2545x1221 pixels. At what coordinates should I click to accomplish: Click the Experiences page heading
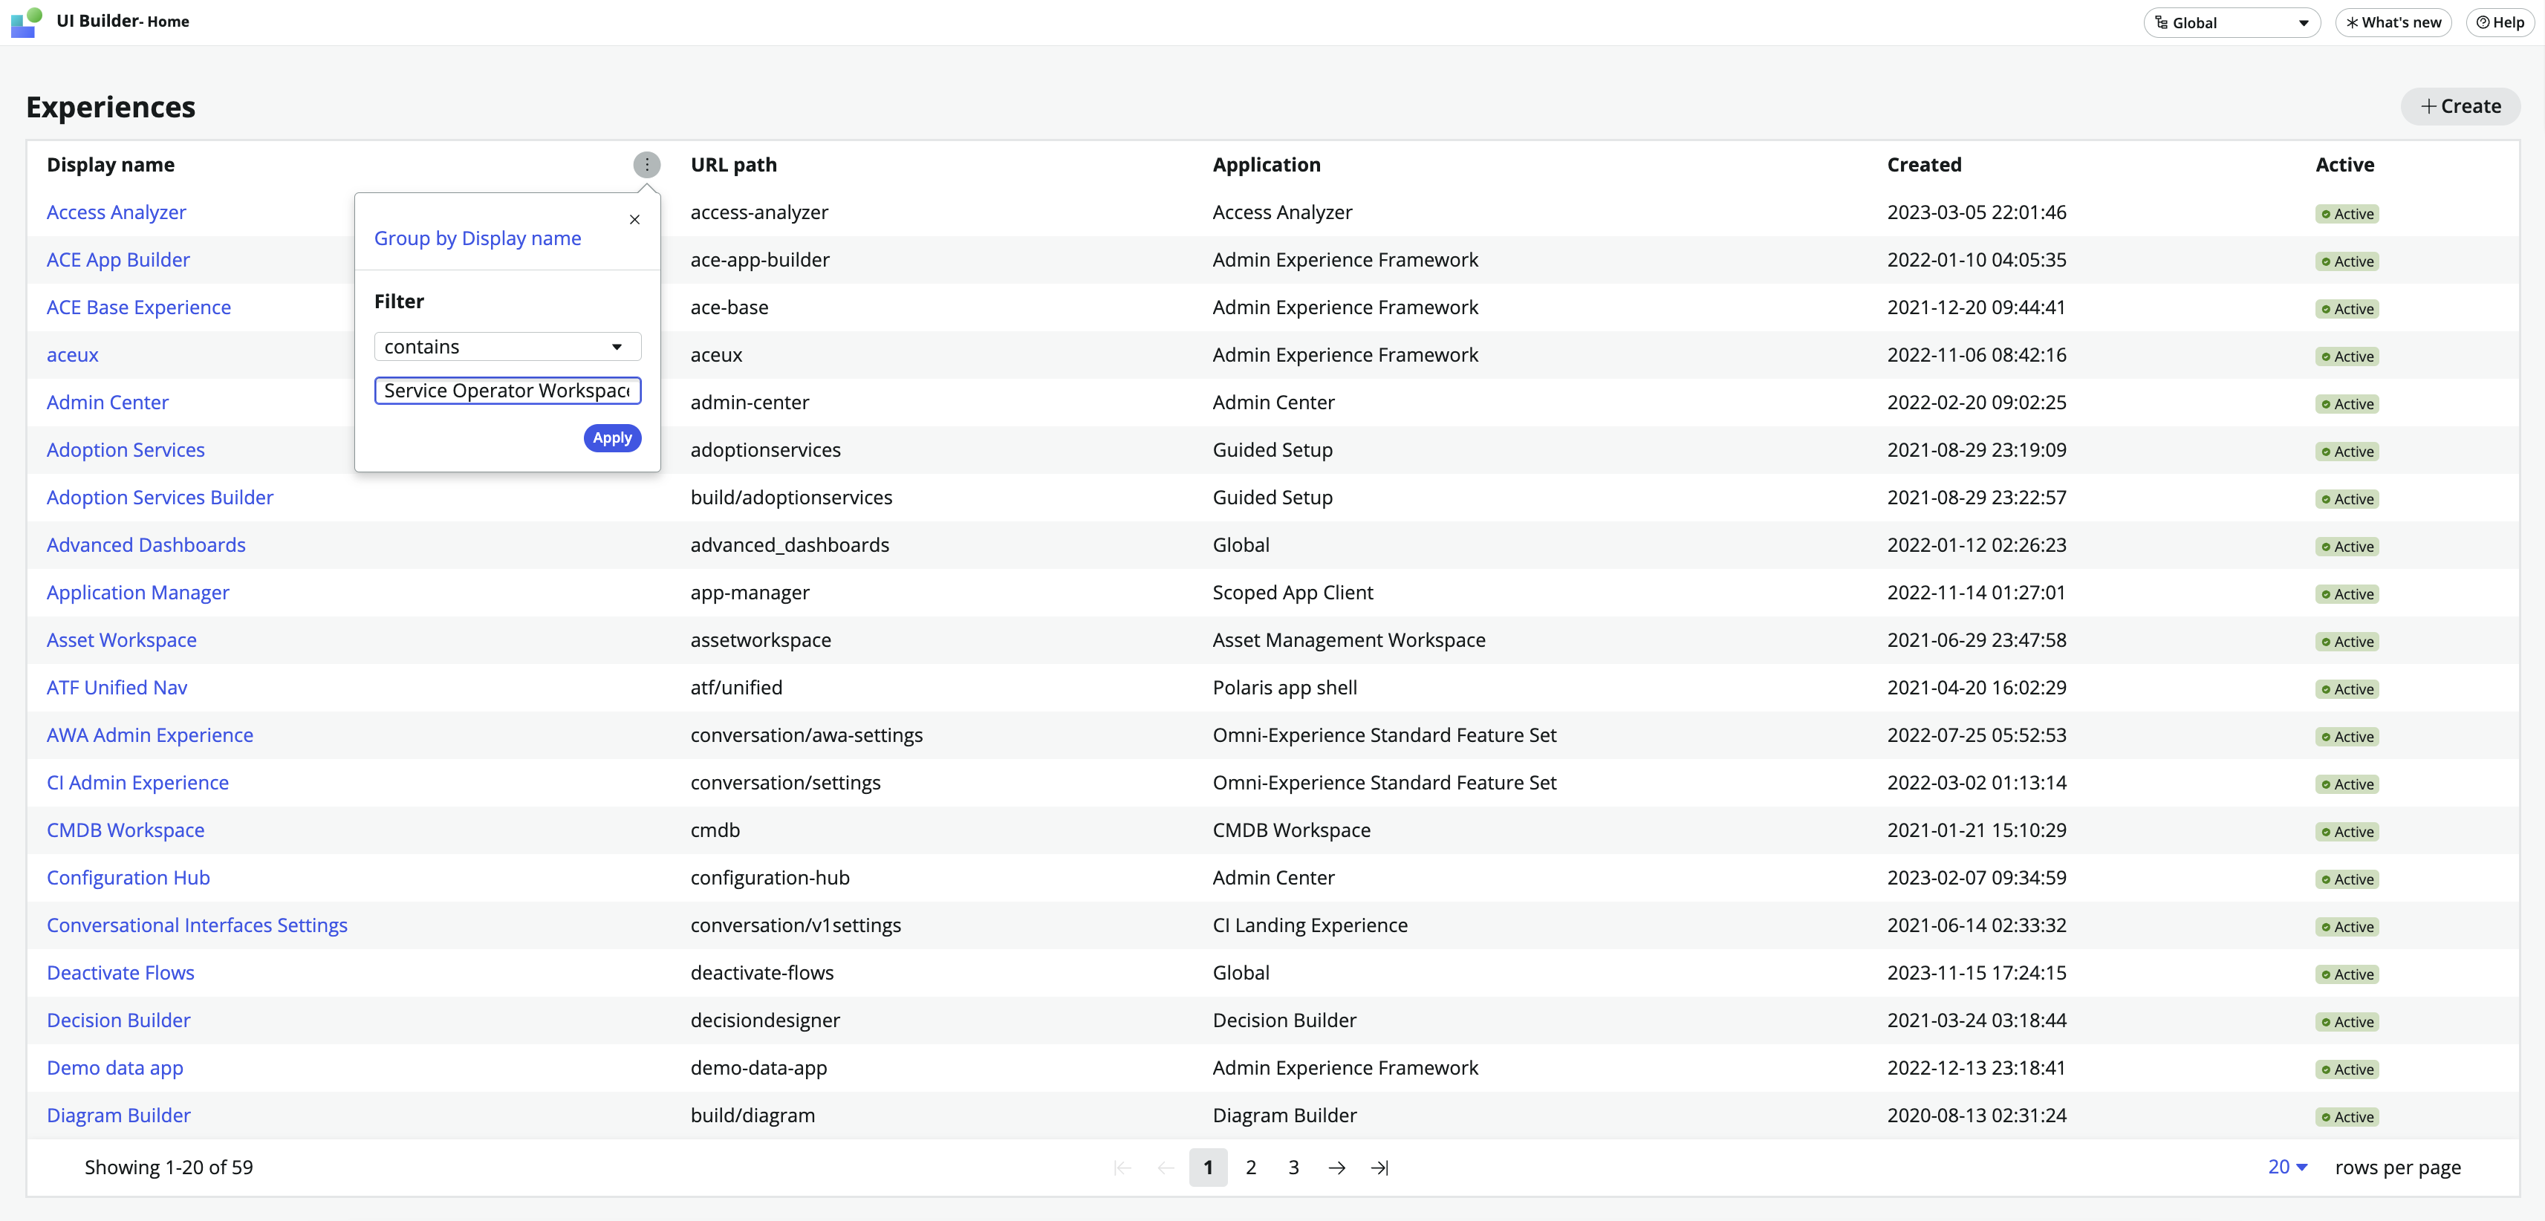click(111, 107)
